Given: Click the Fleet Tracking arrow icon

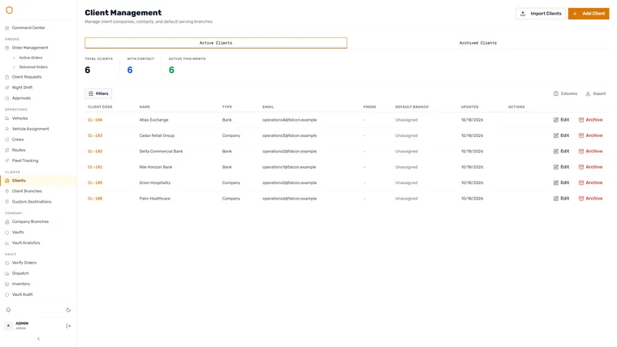Looking at the screenshot, I should coord(6,161).
